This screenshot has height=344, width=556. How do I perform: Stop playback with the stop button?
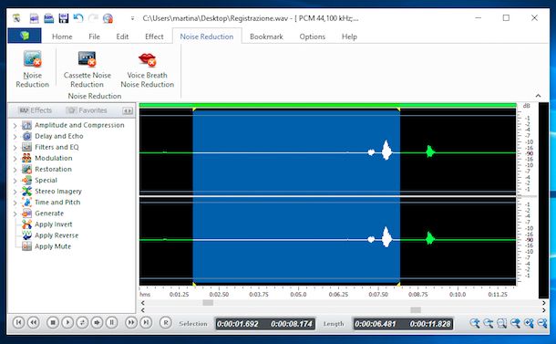[53, 323]
